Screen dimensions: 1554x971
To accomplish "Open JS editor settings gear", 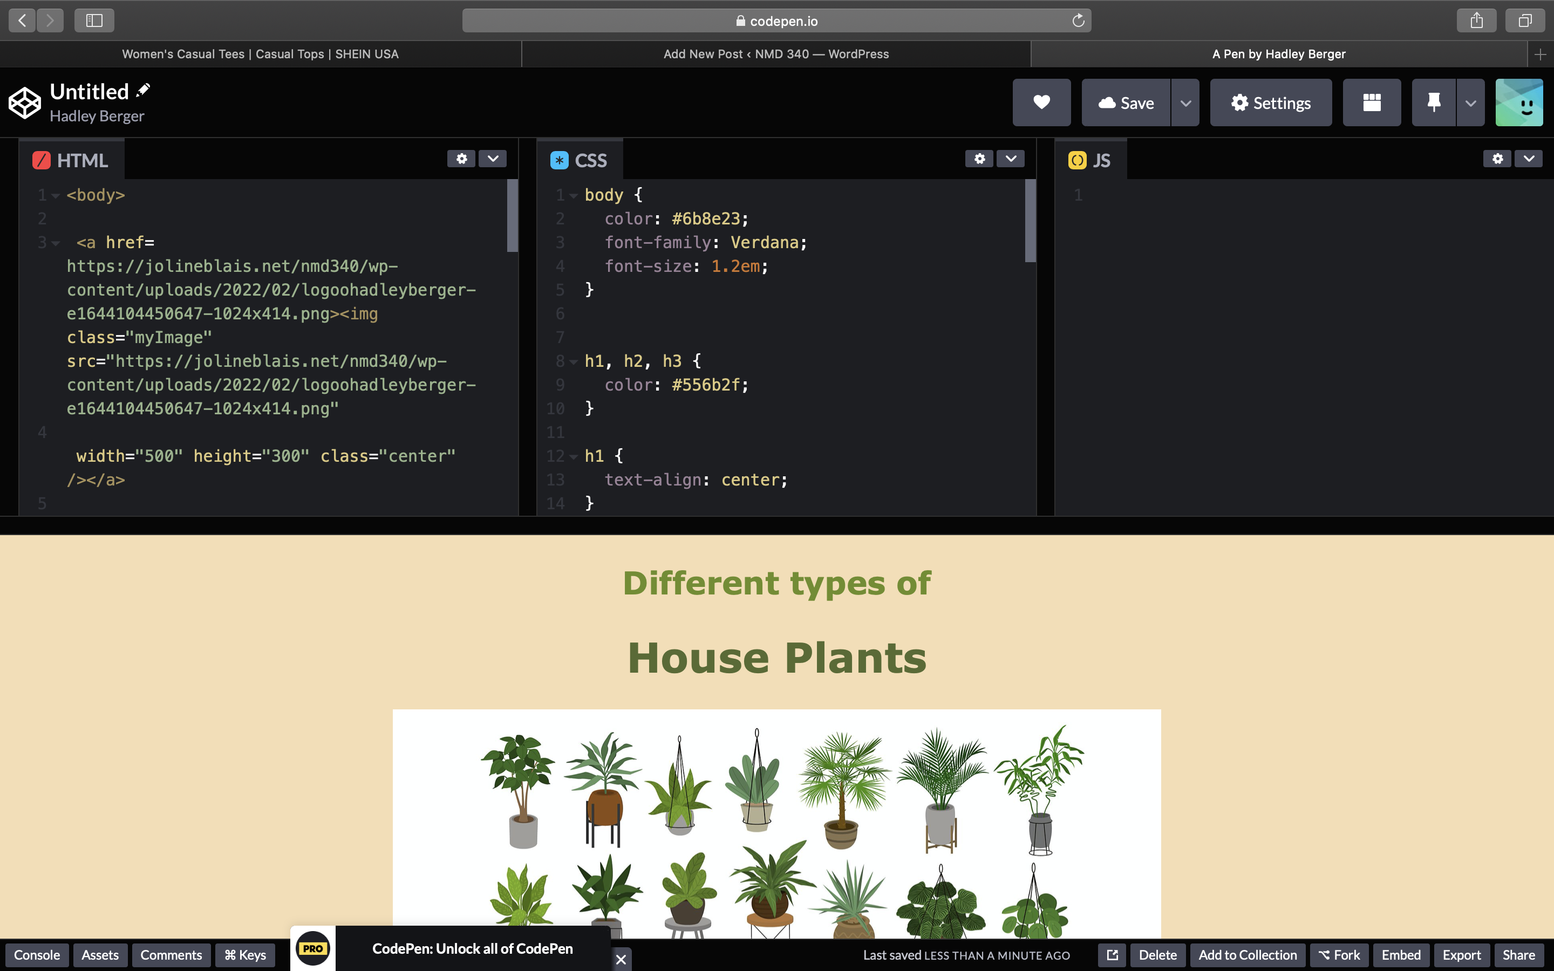I will click(1497, 159).
